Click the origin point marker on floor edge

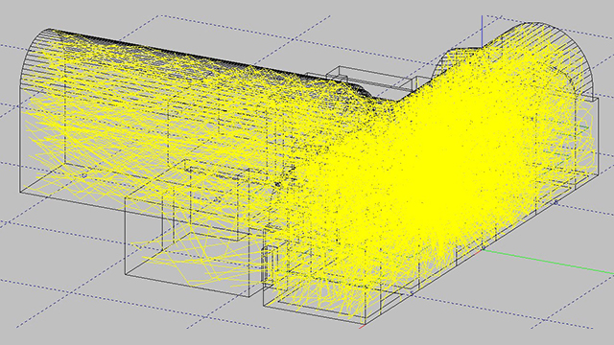pyautogui.click(x=484, y=248)
